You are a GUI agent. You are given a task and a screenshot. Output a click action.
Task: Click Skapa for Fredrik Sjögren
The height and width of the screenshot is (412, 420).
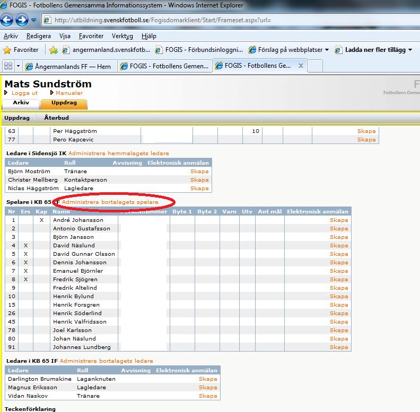(x=339, y=279)
